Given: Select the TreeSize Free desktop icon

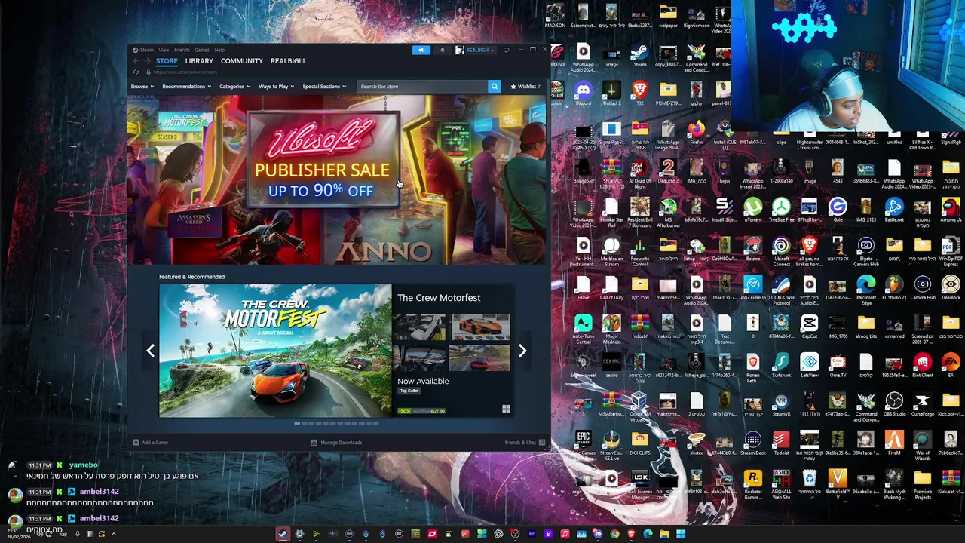Looking at the screenshot, I should [781, 210].
